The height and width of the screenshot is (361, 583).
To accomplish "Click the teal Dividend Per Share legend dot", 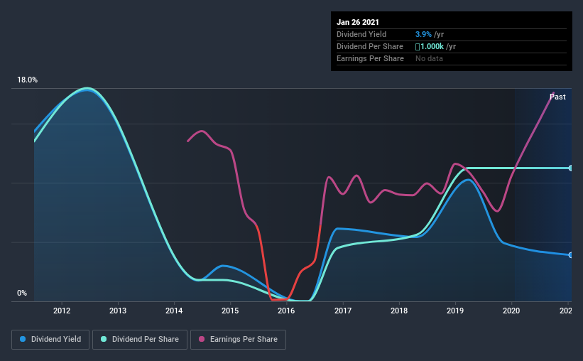I will pyautogui.click(x=104, y=339).
